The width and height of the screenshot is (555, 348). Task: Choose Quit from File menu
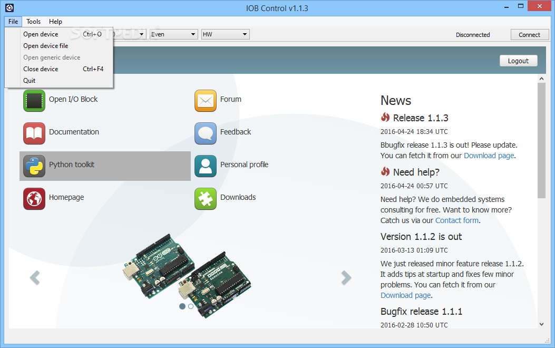point(59,80)
